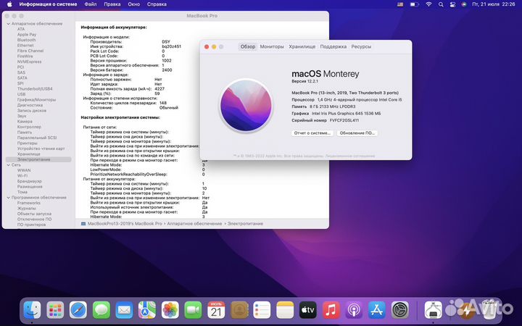This screenshot has width=522, height=326.
Task: Click System Information chip icon in Dock
Action: tap(434, 310)
